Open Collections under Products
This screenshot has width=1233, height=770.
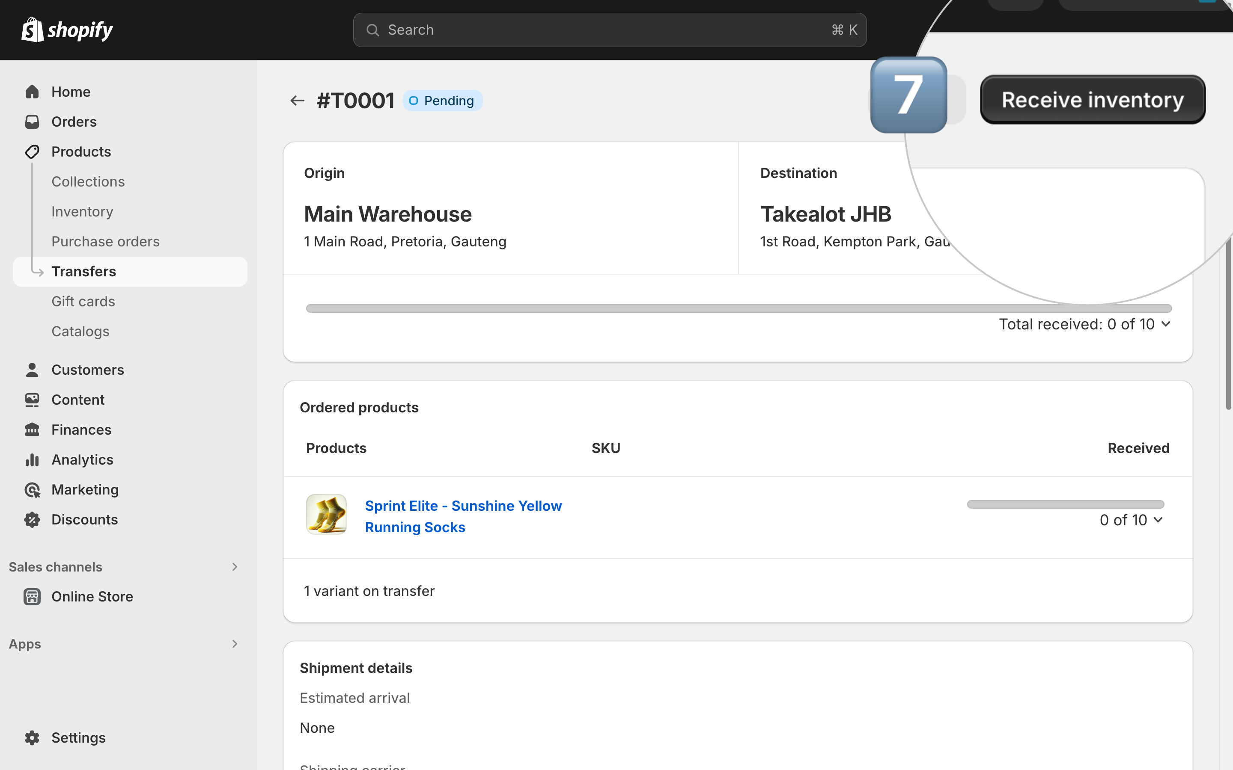[88, 182]
